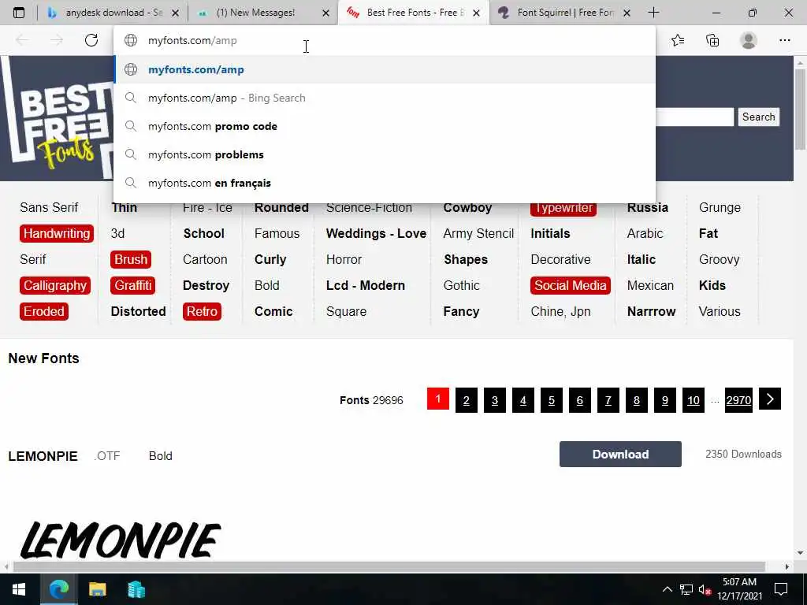Open the Kids font category

click(712, 285)
